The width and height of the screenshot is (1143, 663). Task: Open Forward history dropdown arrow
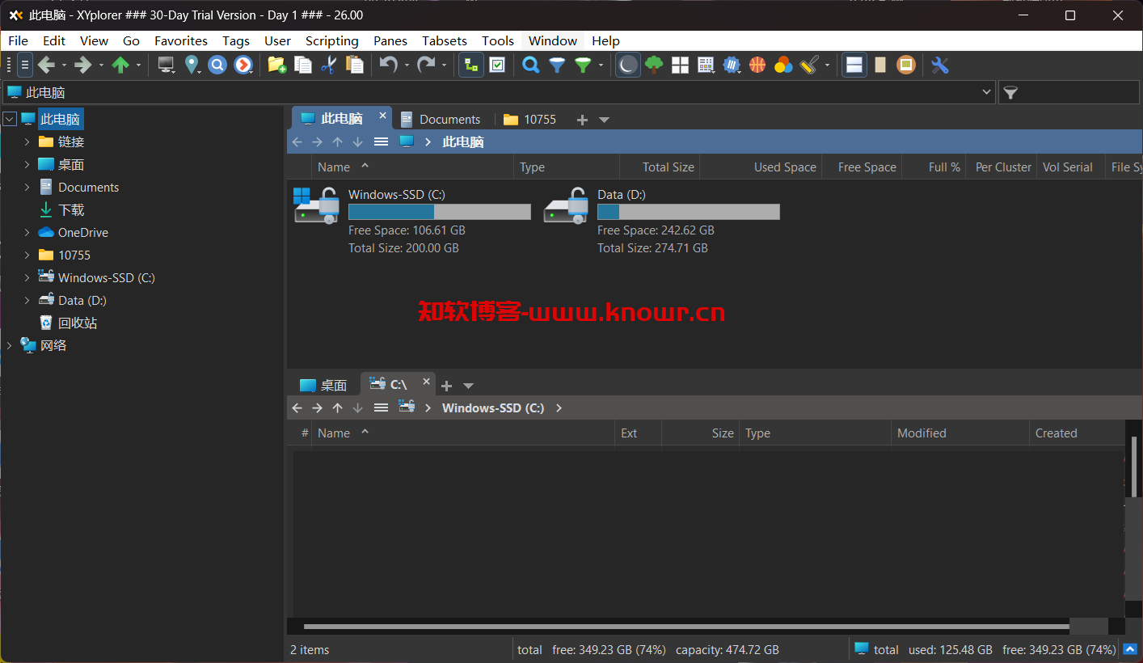[101, 65]
